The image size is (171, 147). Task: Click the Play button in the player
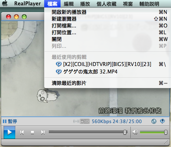[x=10, y=132]
